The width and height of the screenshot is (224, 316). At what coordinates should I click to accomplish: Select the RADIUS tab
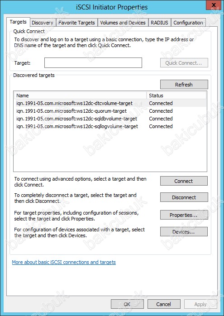[160, 23]
